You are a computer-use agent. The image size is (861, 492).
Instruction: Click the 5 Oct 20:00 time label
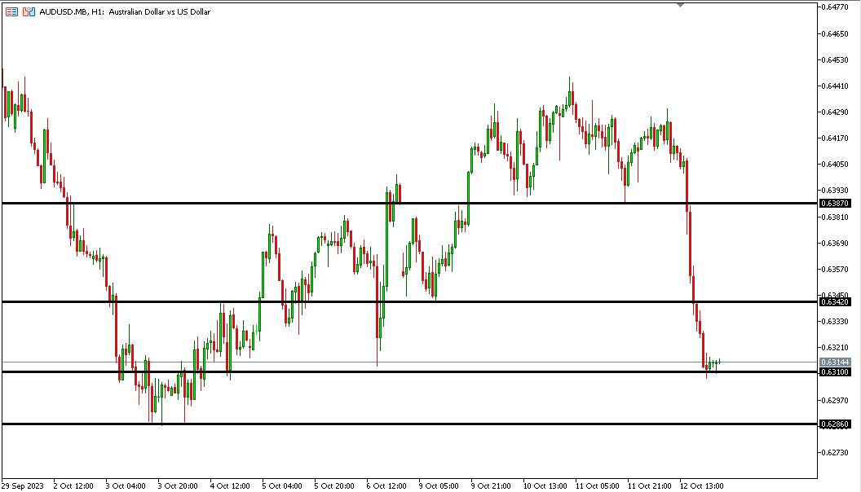point(334,486)
